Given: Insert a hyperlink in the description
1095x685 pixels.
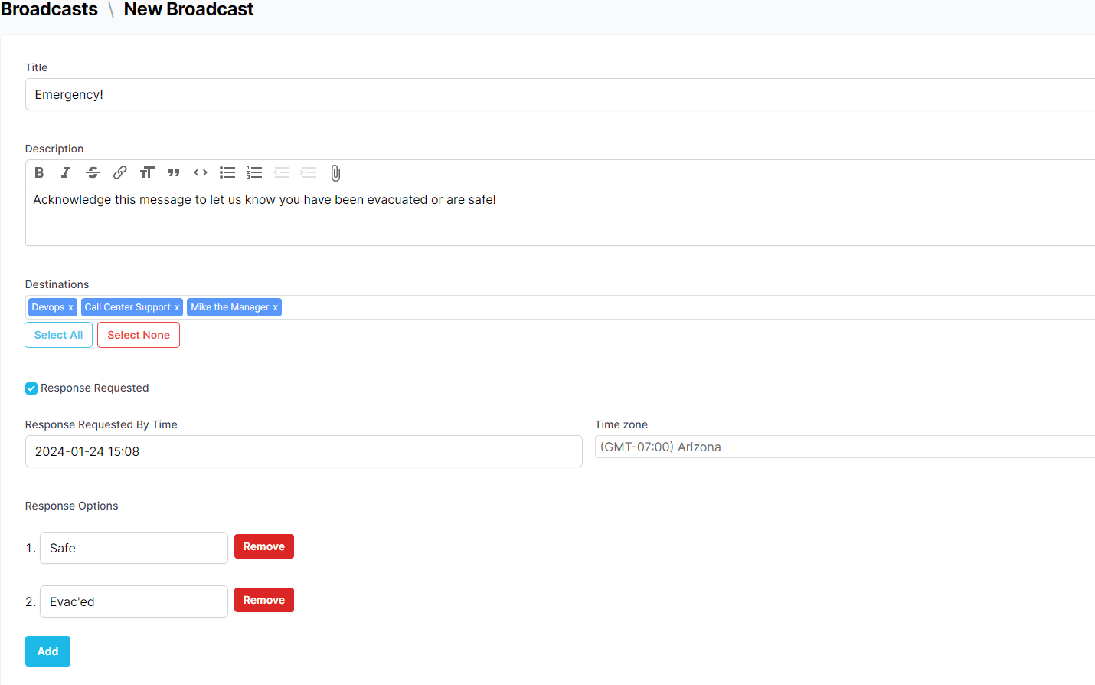Looking at the screenshot, I should click(x=119, y=172).
